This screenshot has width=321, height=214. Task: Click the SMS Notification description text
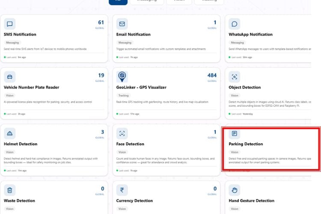pos(45,49)
